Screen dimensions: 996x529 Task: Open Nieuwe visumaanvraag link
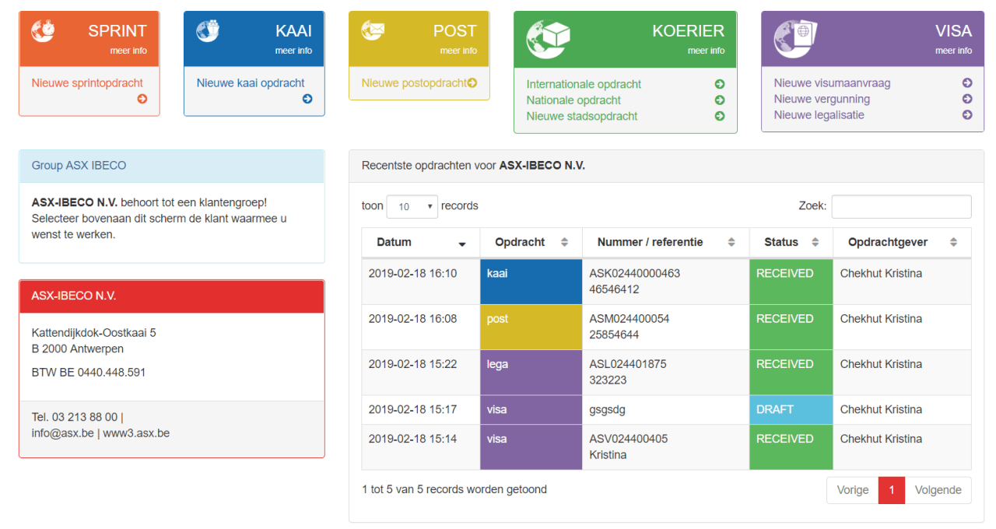pyautogui.click(x=832, y=83)
